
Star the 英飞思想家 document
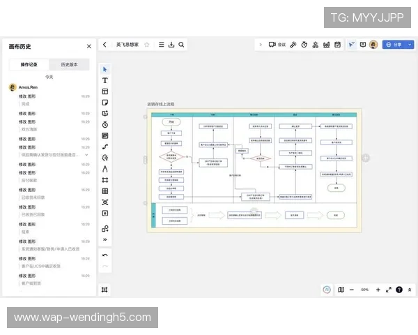coord(146,45)
